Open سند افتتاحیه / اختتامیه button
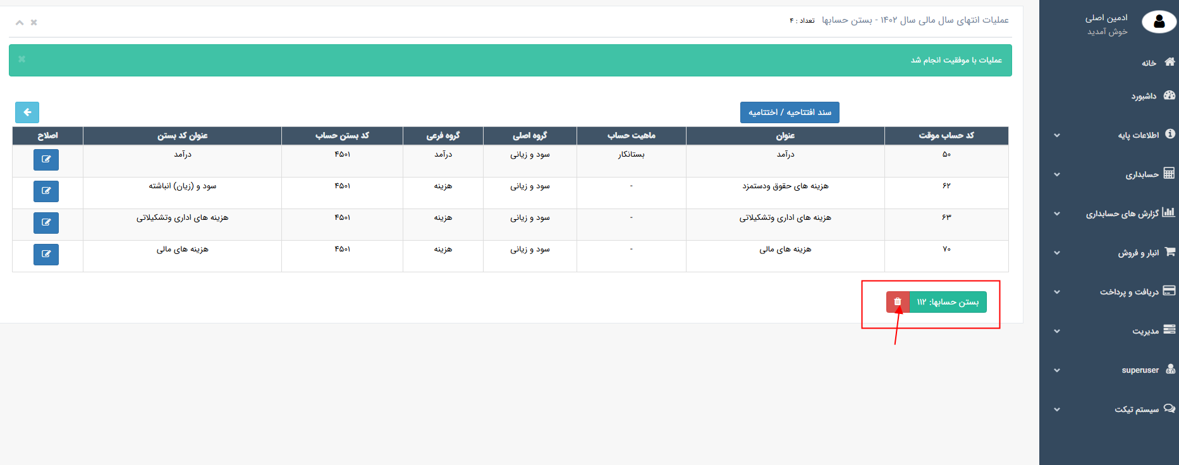The height and width of the screenshot is (465, 1179). 790,112
